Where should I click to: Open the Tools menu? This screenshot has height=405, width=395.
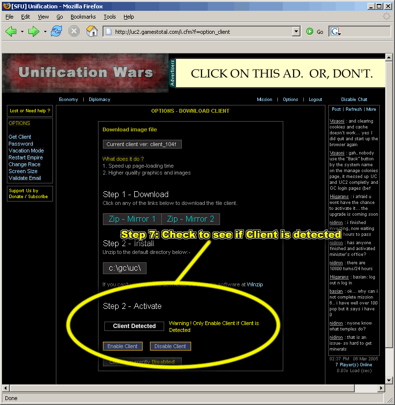pos(109,17)
